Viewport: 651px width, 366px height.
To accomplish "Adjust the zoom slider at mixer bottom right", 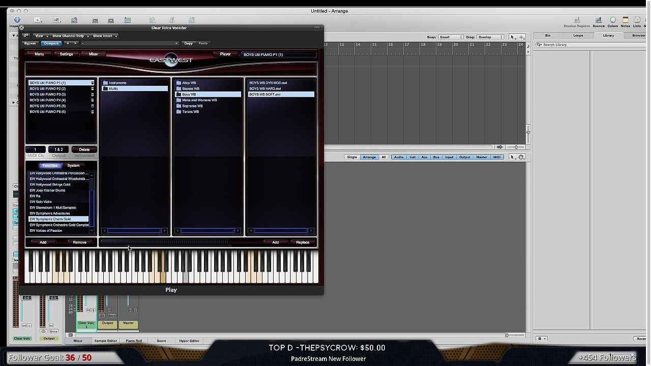I will [x=514, y=335].
